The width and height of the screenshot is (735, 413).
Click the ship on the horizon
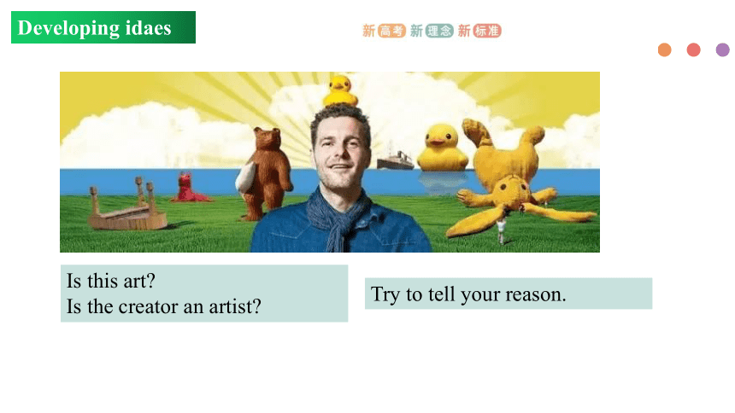coord(395,160)
